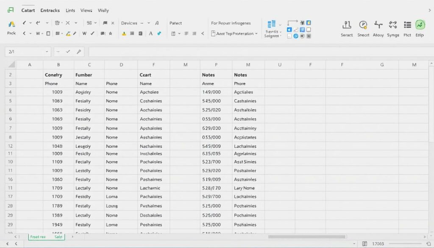The width and height of the screenshot is (434, 248).
Task: Select the Fmet ree sheet tab
Action: tap(38, 237)
